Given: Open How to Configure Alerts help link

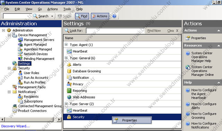Looking at the screenshot, I should click(x=204, y=106).
